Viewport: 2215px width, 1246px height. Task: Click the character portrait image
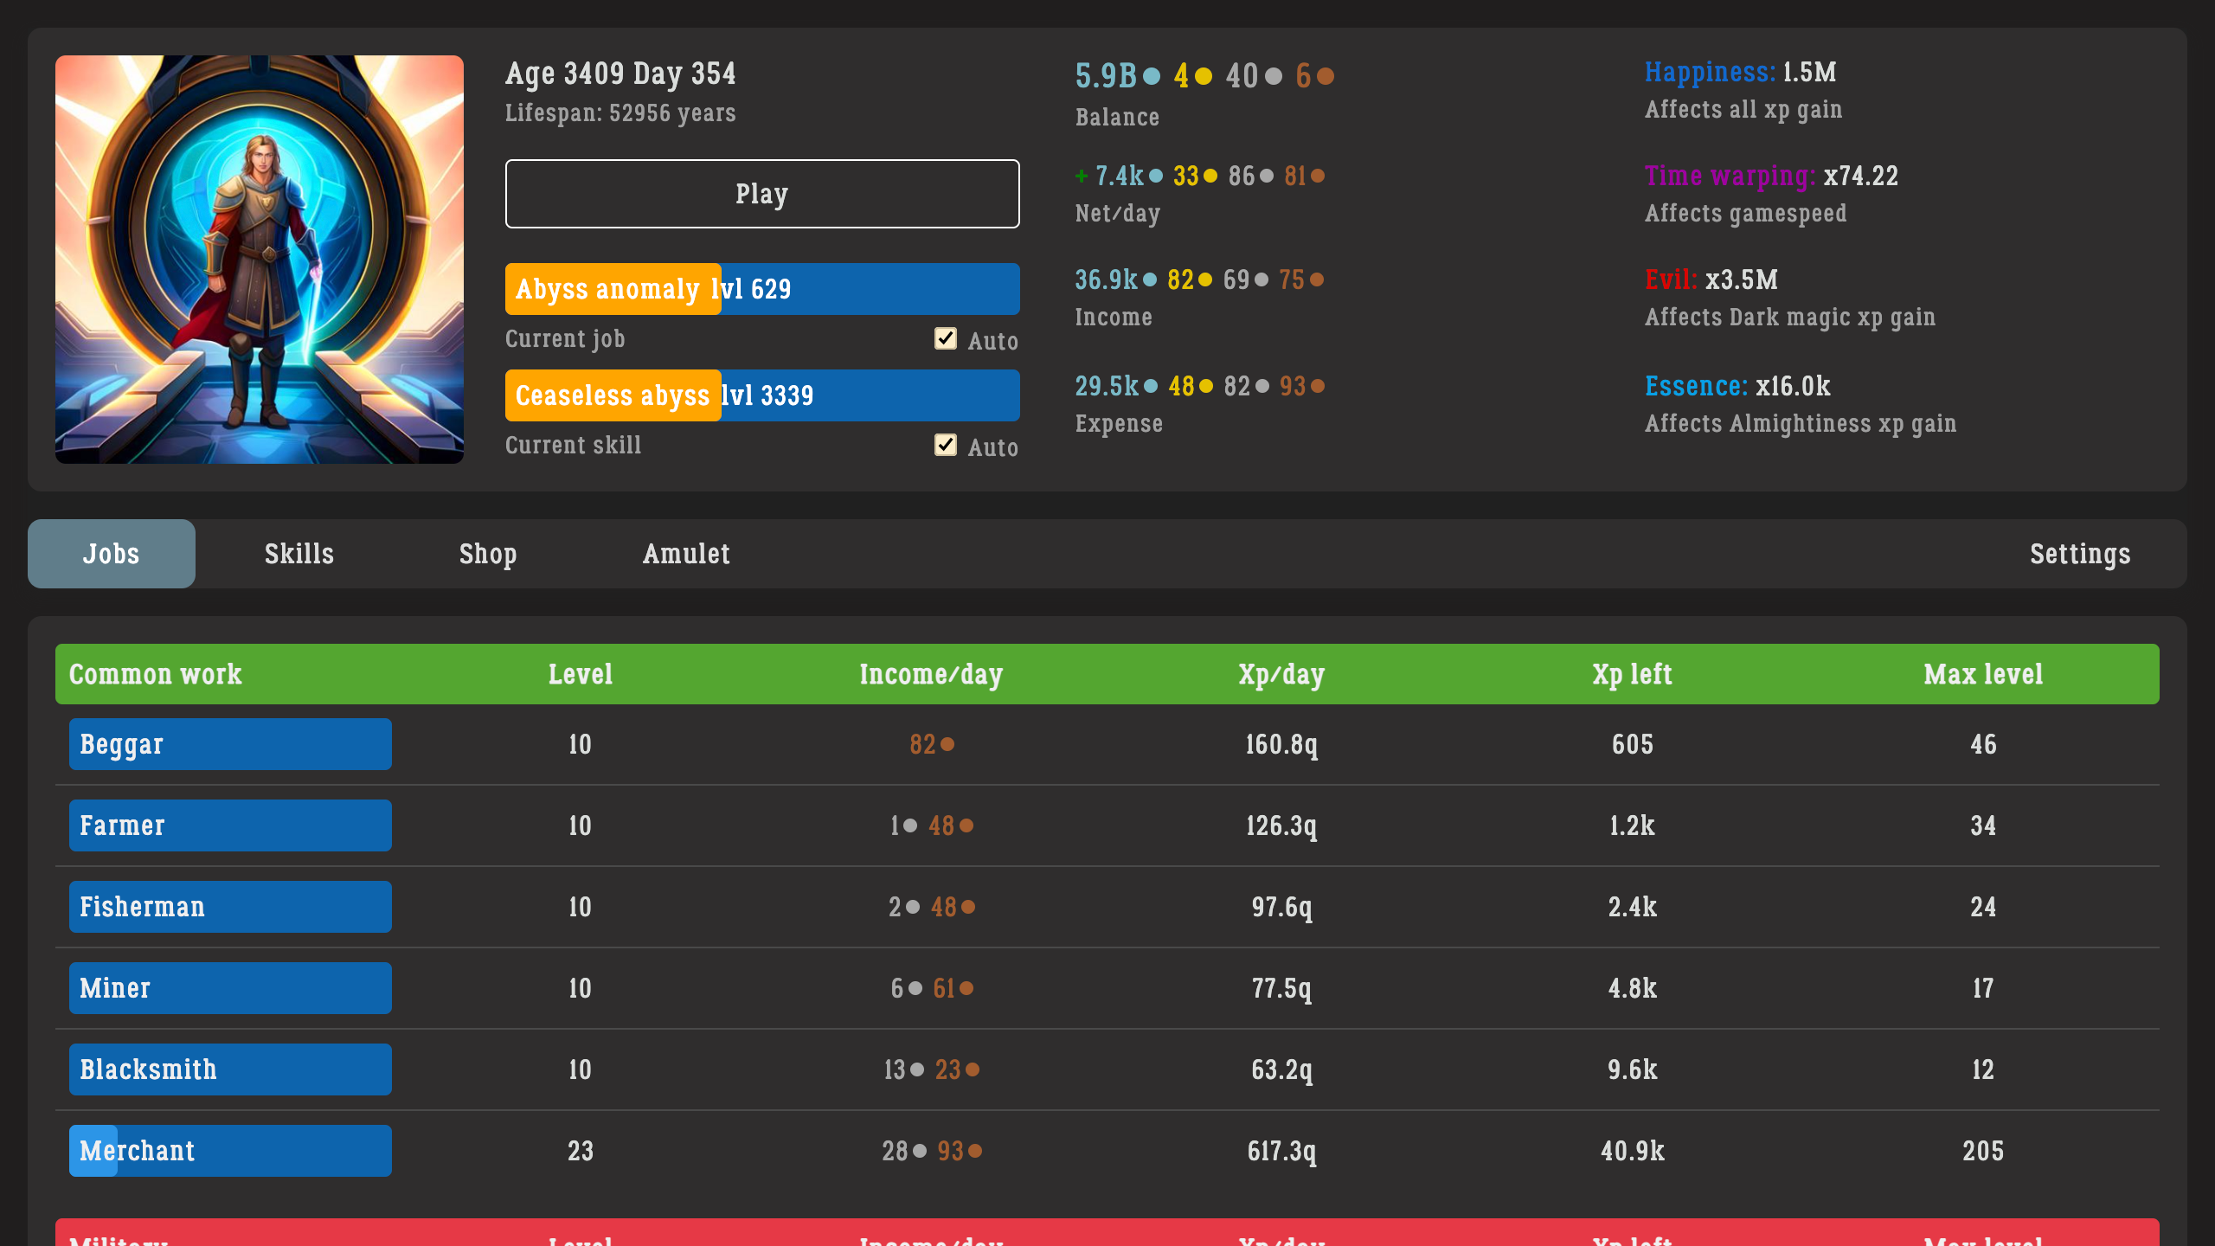click(x=259, y=260)
